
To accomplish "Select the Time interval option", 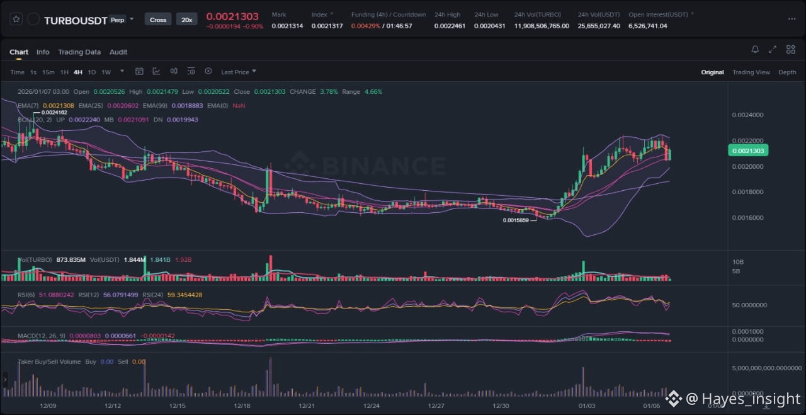I will [x=17, y=72].
